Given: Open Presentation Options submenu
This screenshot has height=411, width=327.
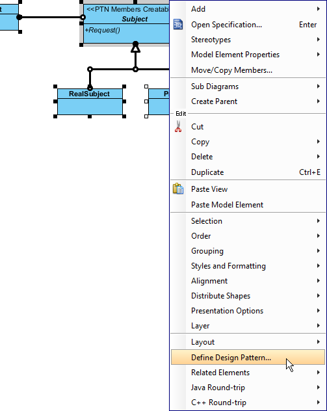Looking at the screenshot, I should point(248,311).
